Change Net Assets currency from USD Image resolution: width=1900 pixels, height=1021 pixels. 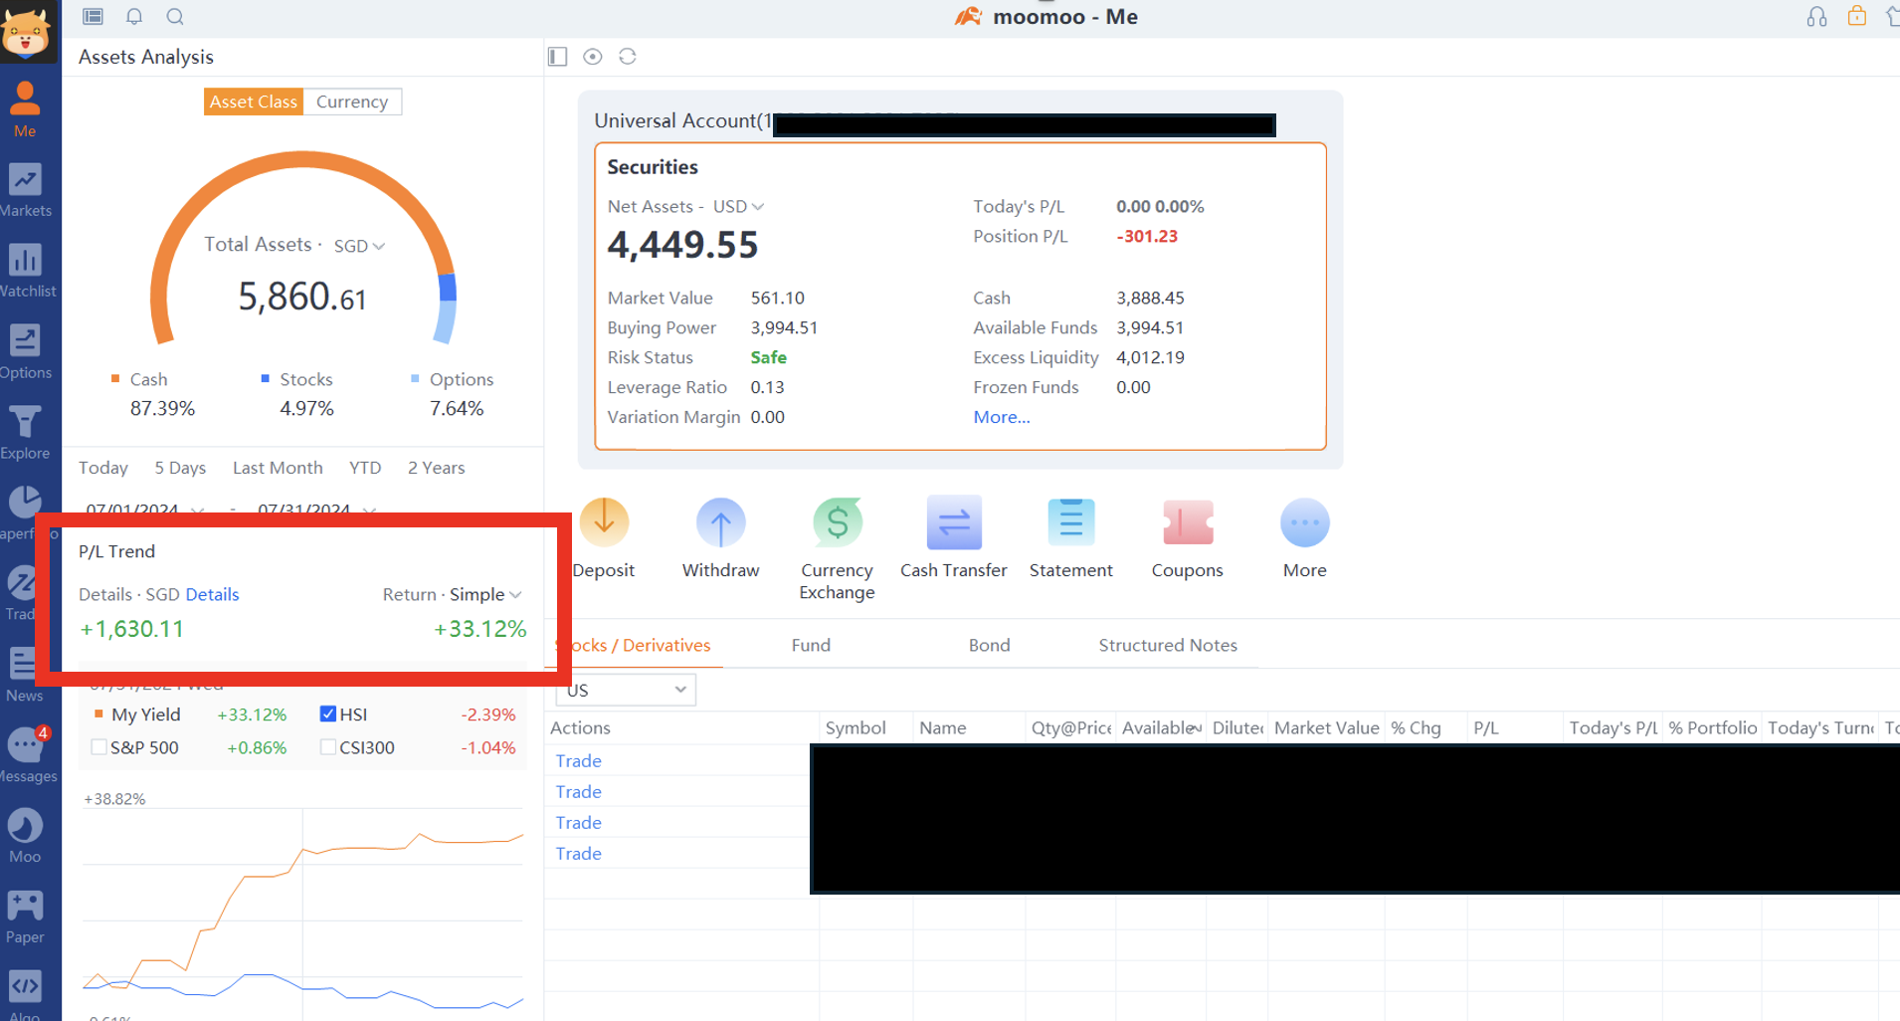click(738, 207)
